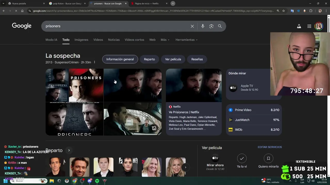Show hidden system tray icons

pyautogui.click(x=290, y=181)
